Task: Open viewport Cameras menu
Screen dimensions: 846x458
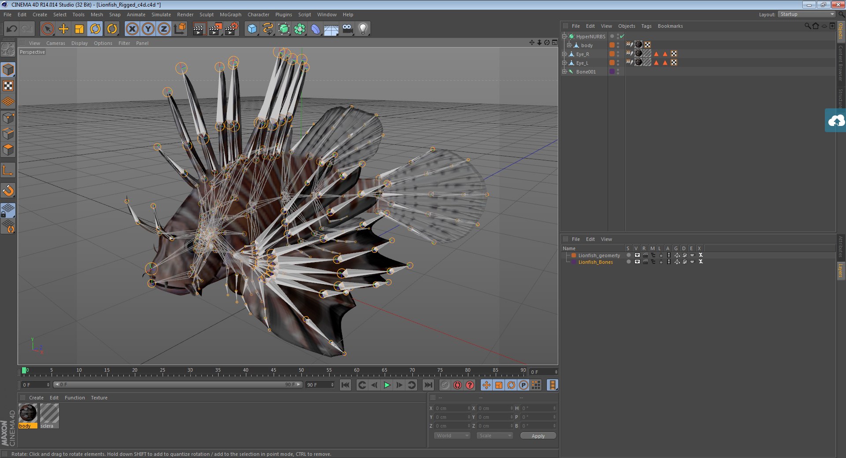Action: point(56,43)
